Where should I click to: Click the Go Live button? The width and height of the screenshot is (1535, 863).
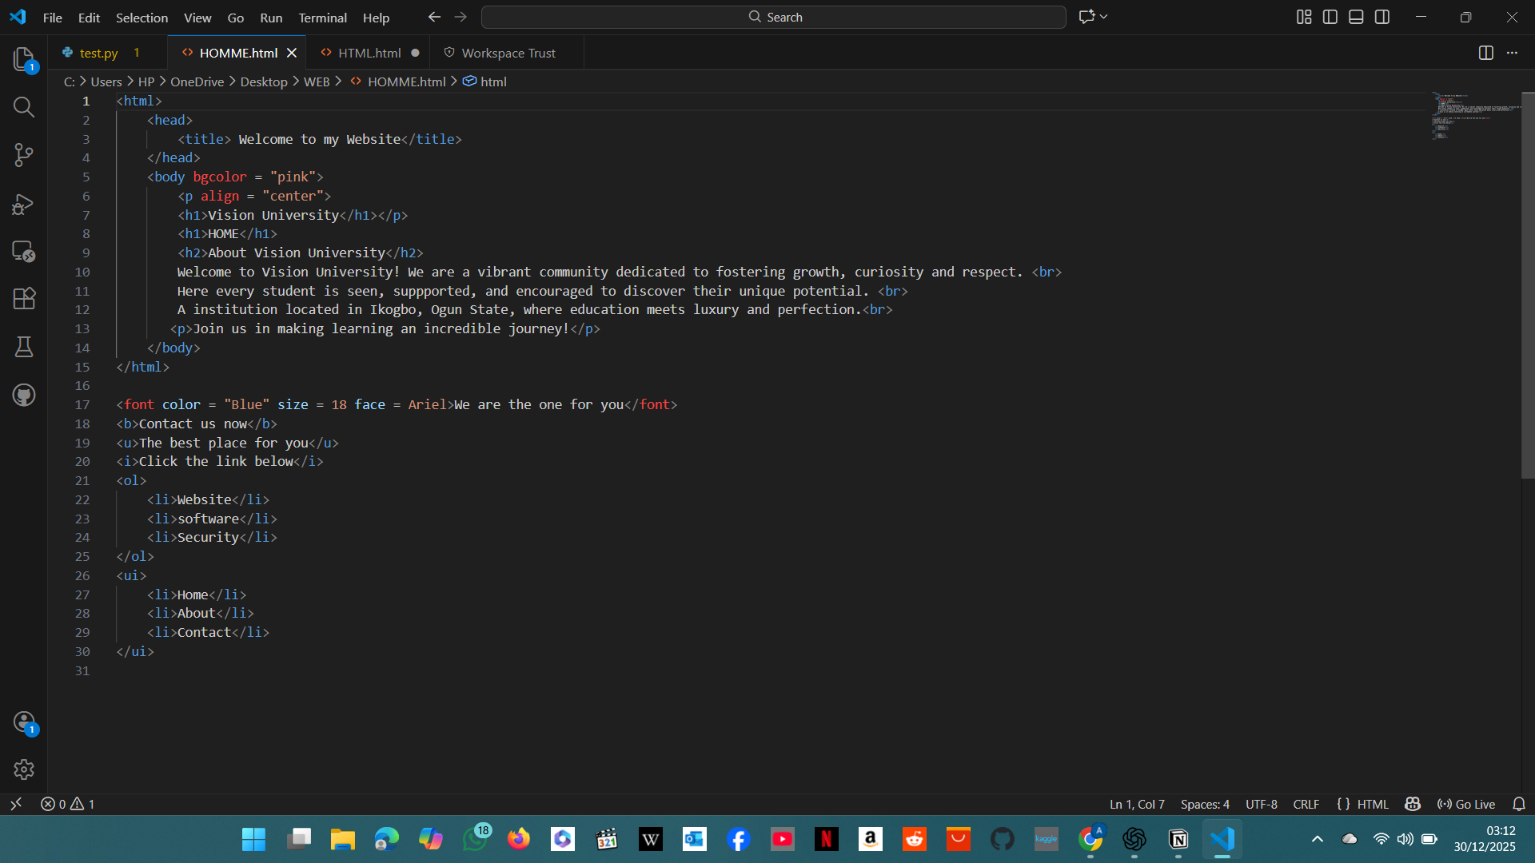tap(1466, 804)
